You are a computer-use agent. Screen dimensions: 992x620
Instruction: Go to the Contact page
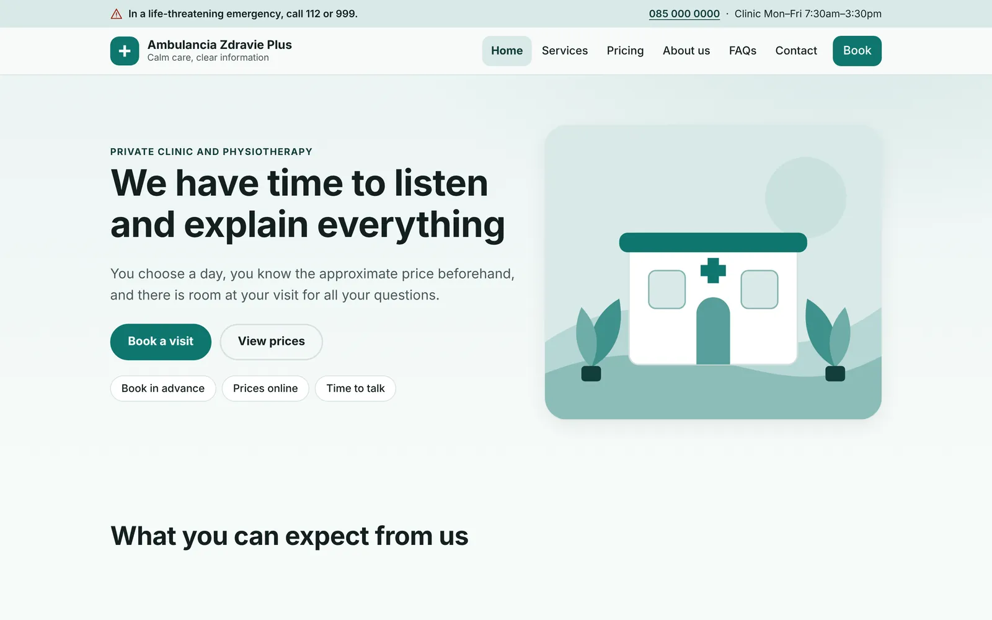(796, 51)
